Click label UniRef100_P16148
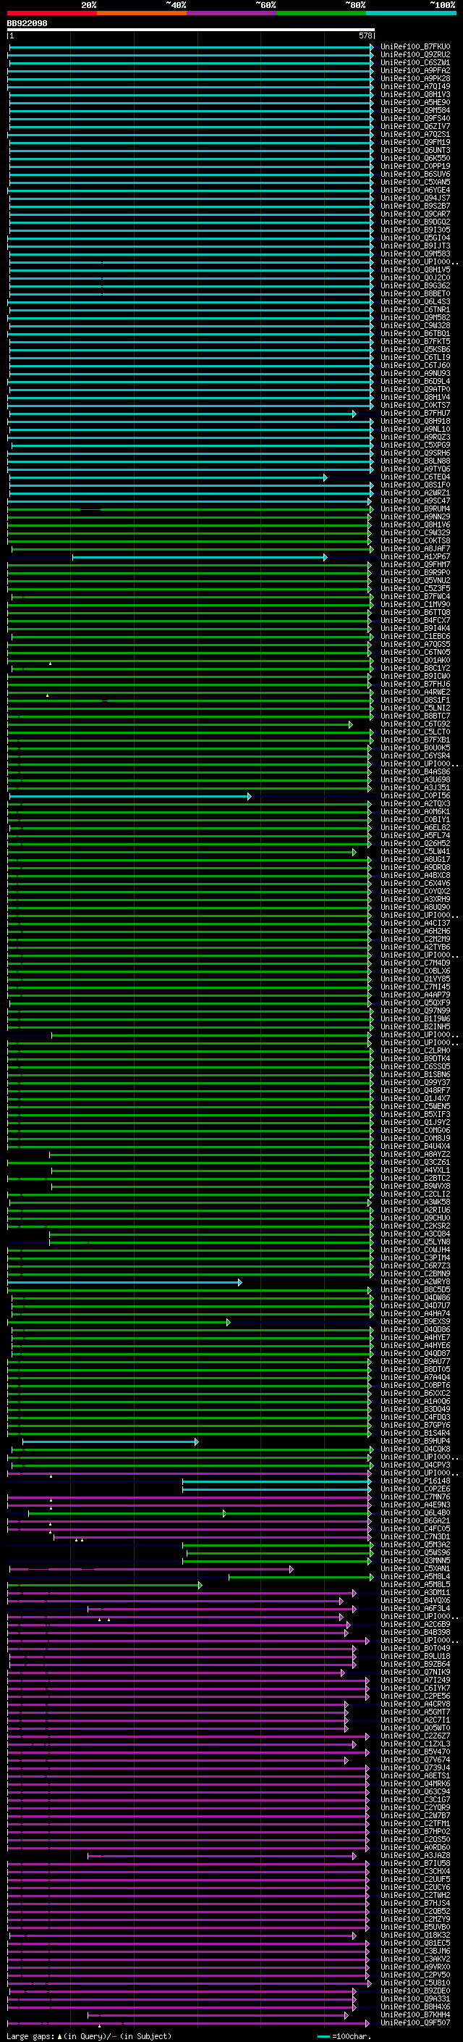The width and height of the screenshot is (463, 2042). click(x=415, y=1481)
